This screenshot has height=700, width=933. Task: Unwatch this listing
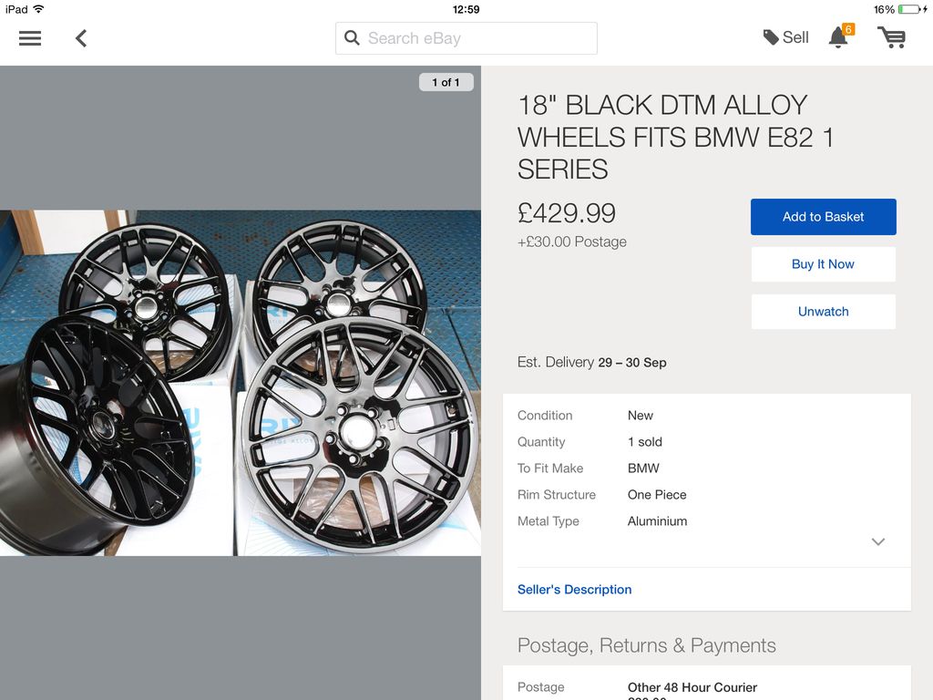tap(823, 312)
